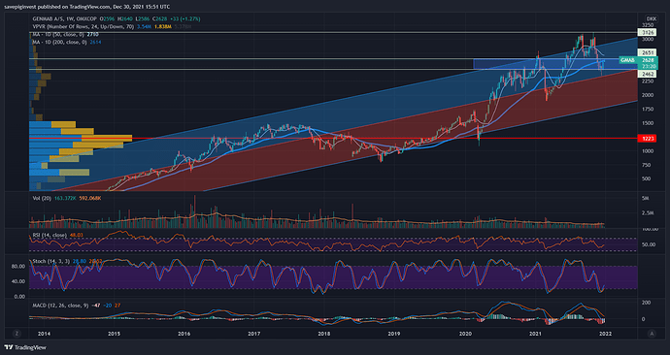This screenshot has width=670, height=355.
Task: Click the Z timezone button
Action: click(x=17, y=334)
